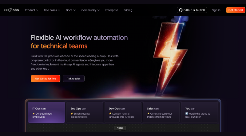Click the Notes label below the tabs
Image resolution: width=246 pixels, height=136 pixels.
tap(120, 128)
